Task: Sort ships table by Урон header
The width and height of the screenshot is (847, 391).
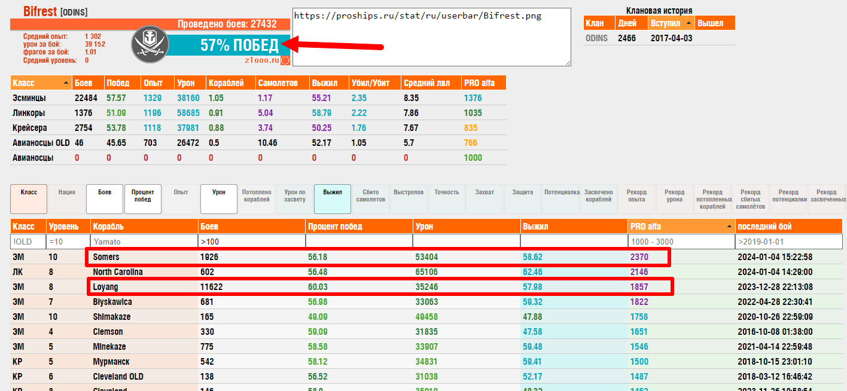Action: point(467,227)
